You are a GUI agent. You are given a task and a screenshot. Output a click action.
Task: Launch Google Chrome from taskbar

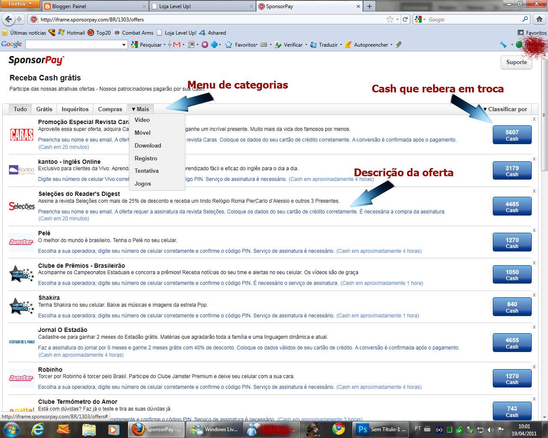click(339, 429)
